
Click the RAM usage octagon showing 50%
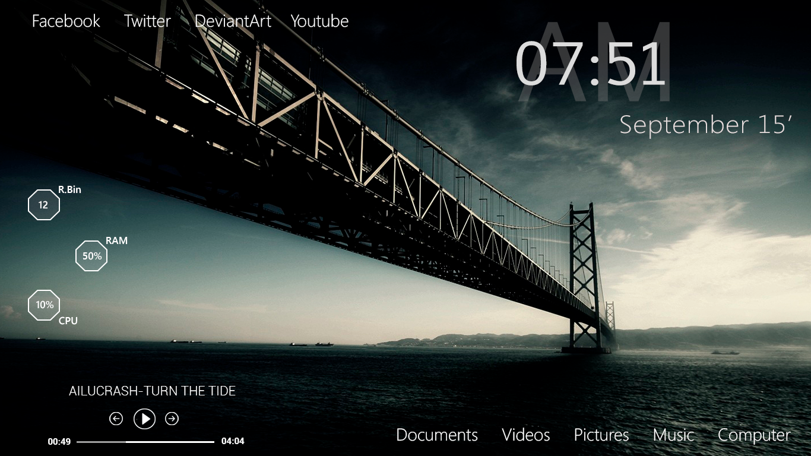click(91, 256)
